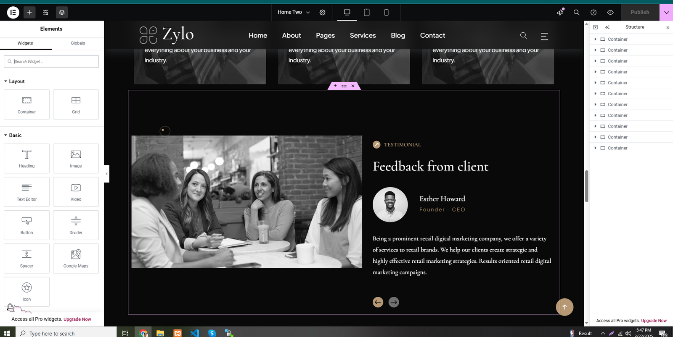This screenshot has width=673, height=337.
Task: Open the Add Element plus icon
Action: click(29, 13)
